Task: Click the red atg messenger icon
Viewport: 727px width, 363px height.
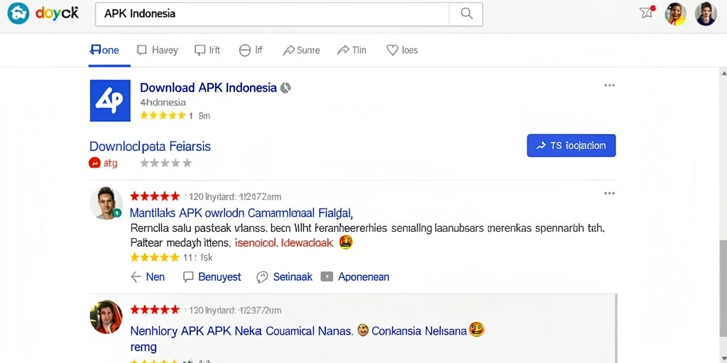Action: (94, 163)
